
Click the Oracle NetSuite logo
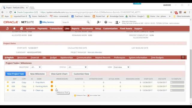click(x=19, y=22)
